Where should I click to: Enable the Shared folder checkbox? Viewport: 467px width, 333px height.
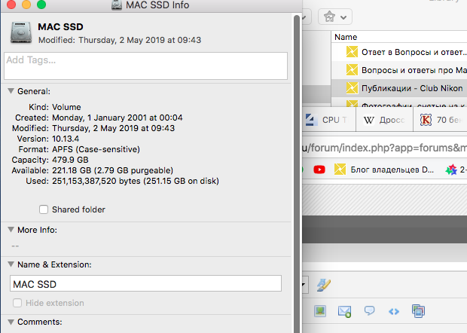[44, 209]
